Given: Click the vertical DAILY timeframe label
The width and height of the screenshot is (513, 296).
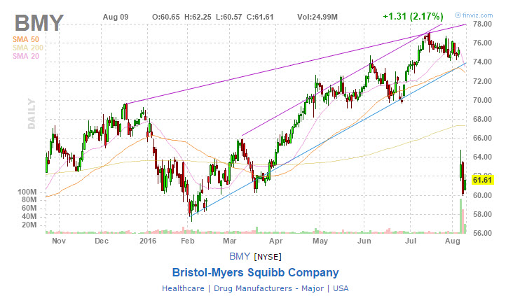Looking at the screenshot, I should 32,113.
